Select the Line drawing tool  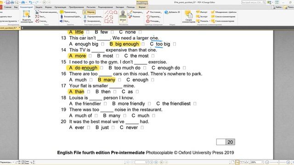(106, 12)
